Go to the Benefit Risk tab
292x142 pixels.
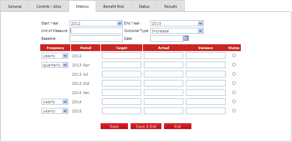114,6
